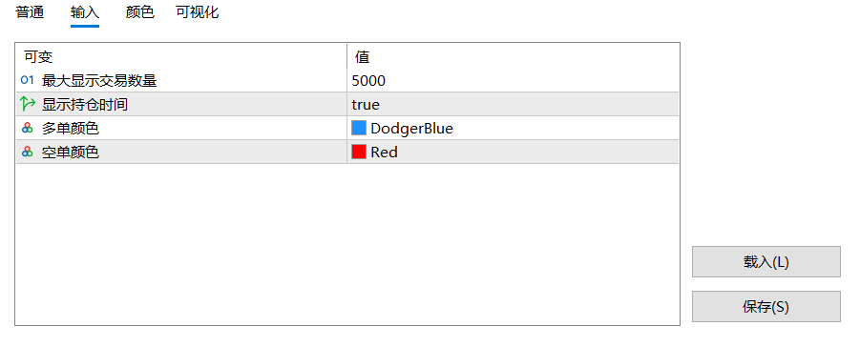Switch to the 输入 tab
Screen dimensions: 860x347
(x=85, y=12)
